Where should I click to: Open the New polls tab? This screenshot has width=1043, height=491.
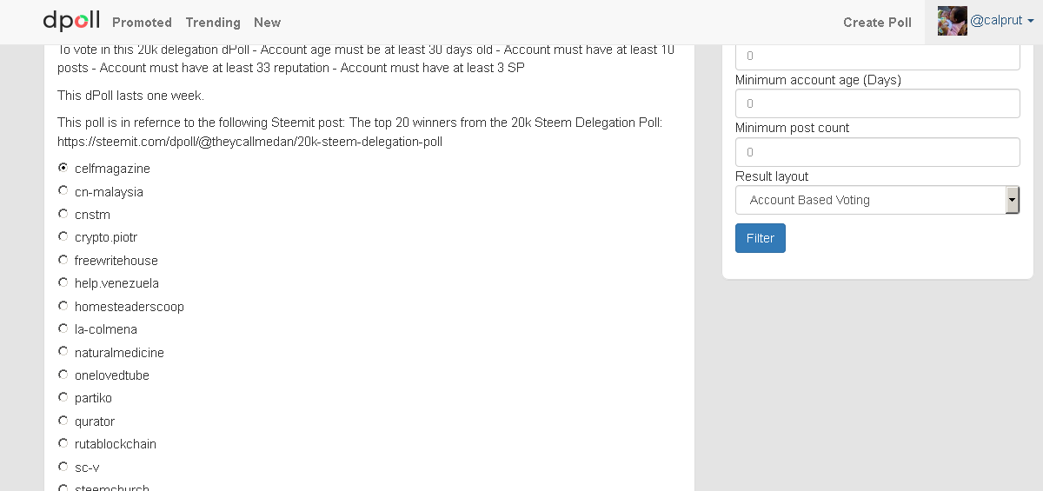(x=267, y=23)
